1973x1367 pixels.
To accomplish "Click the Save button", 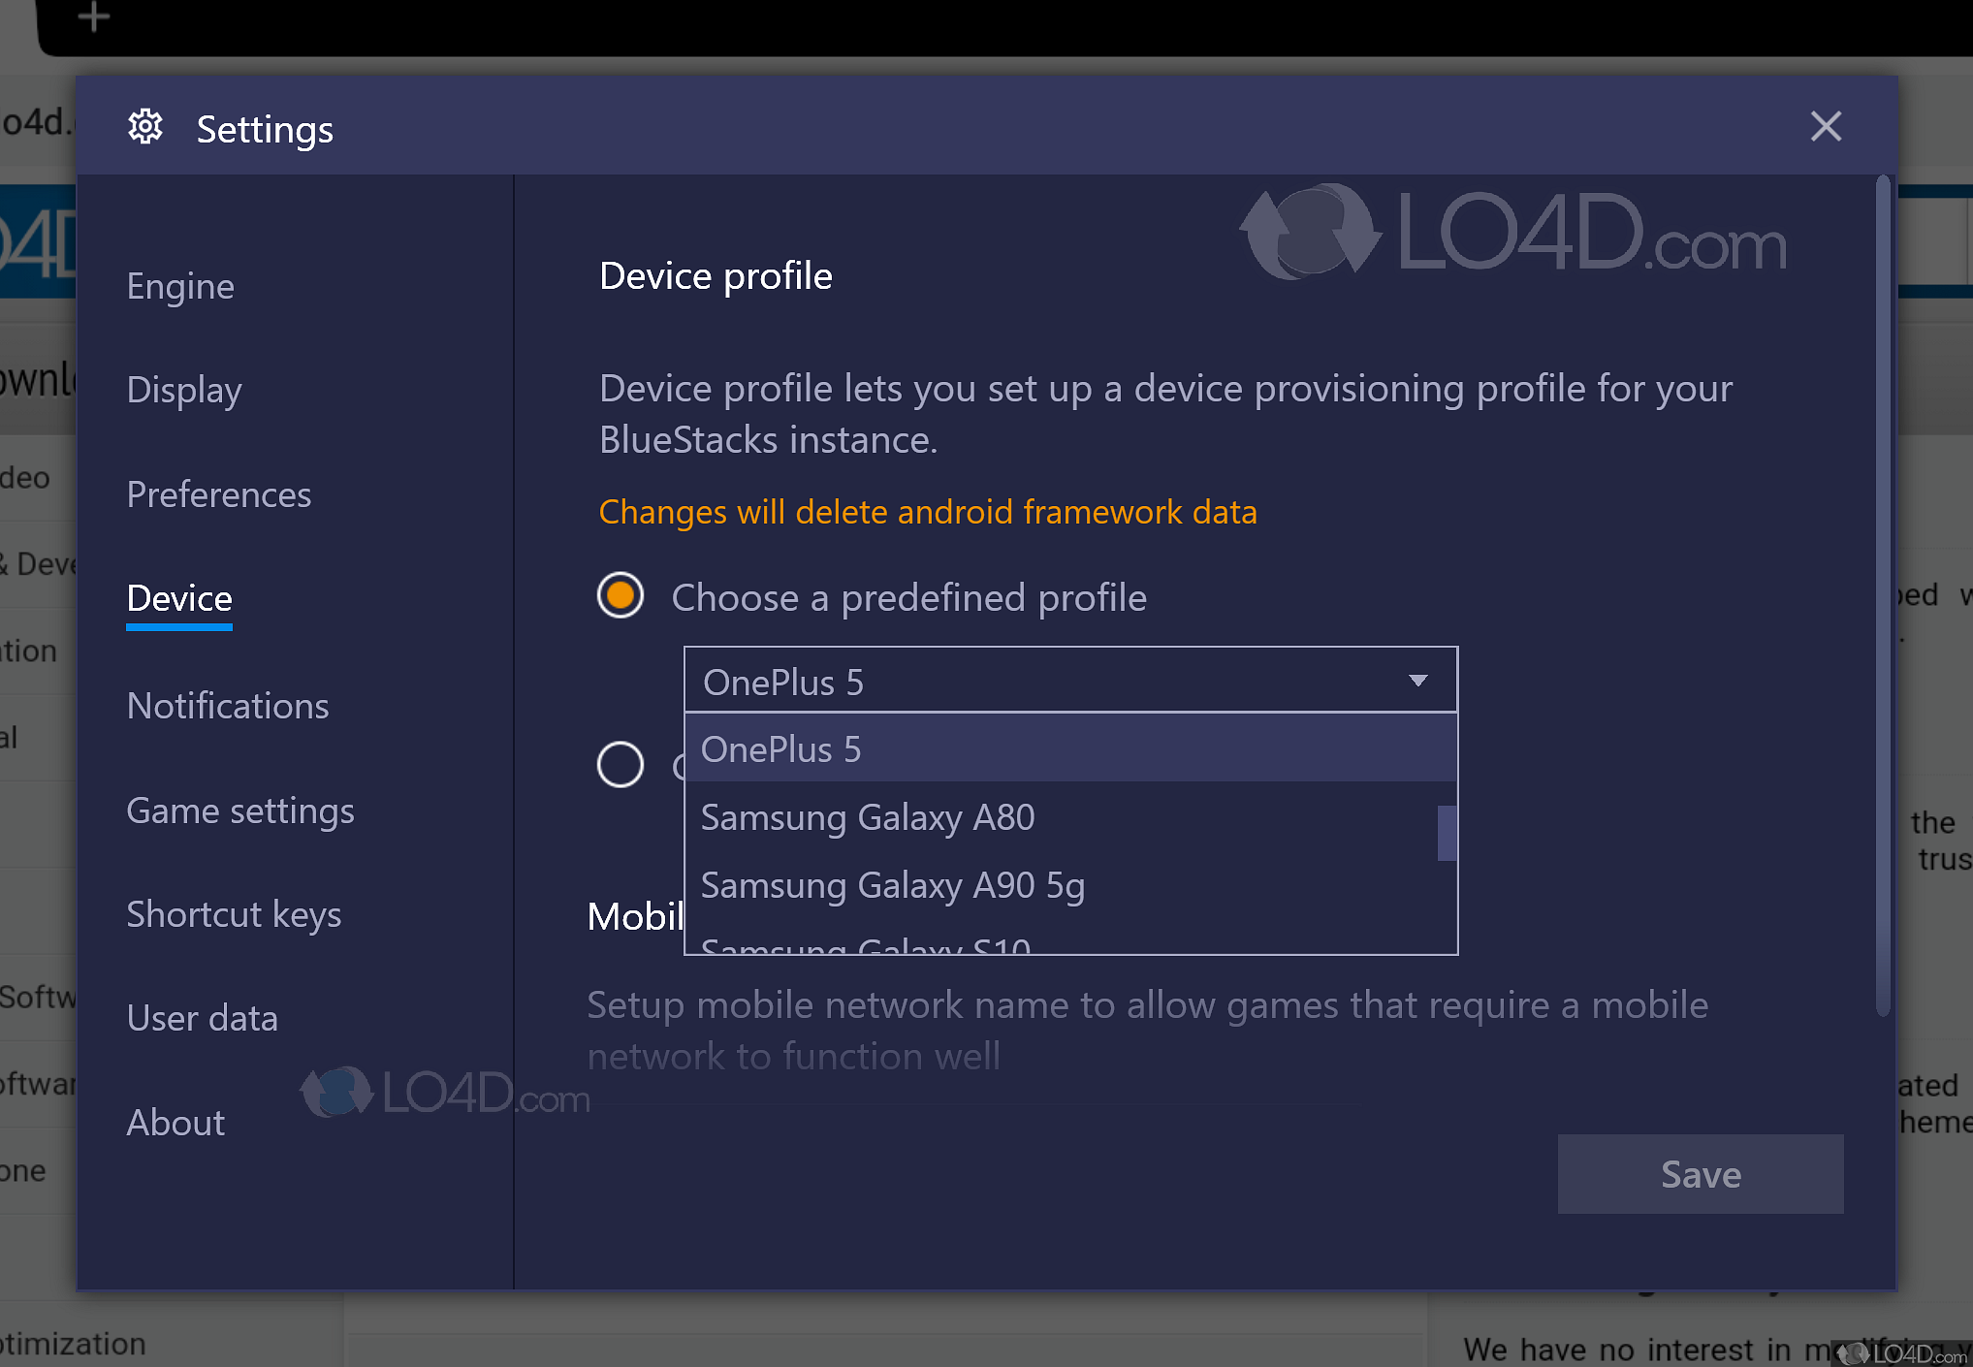I will pyautogui.click(x=1700, y=1174).
